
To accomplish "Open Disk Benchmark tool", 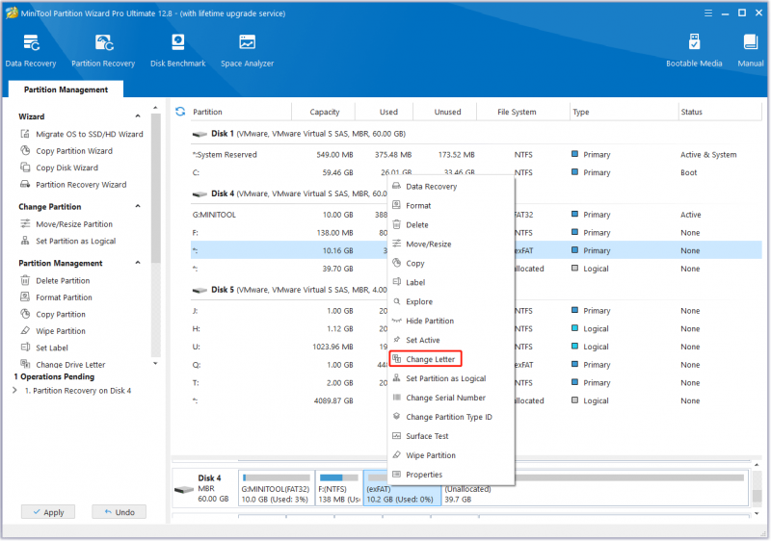I will [178, 50].
